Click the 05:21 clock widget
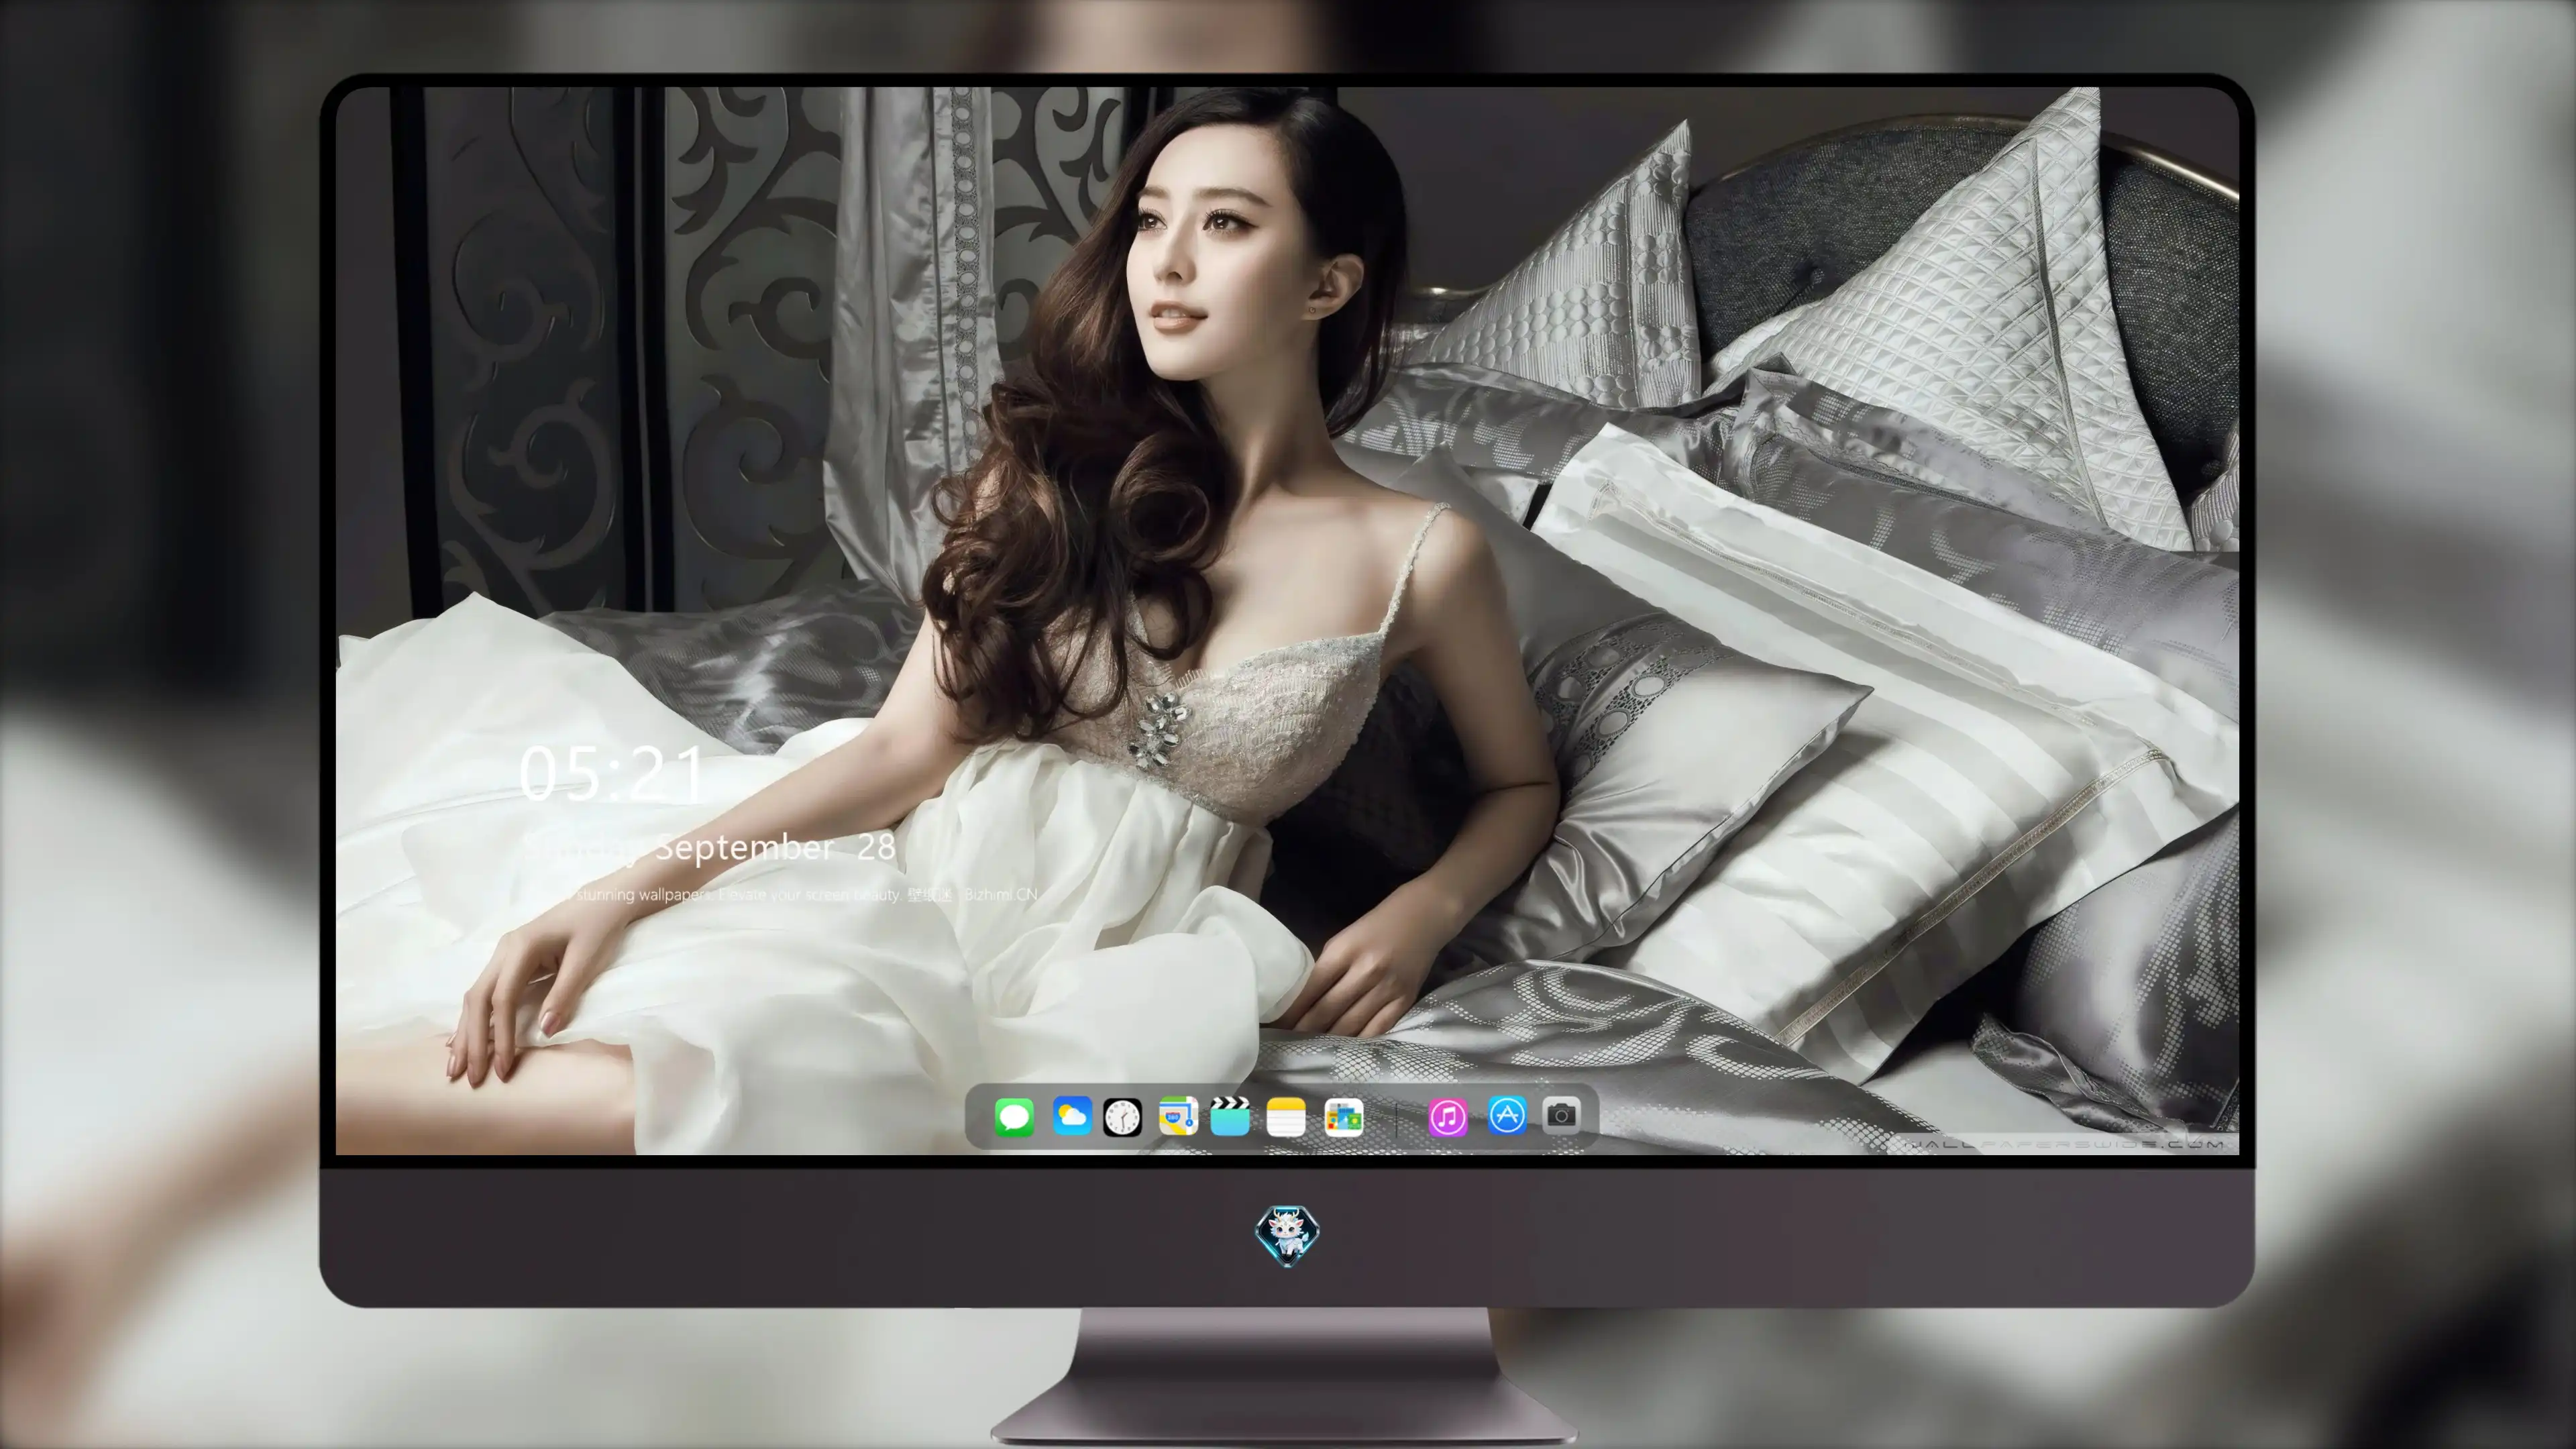Viewport: 2576px width, 1449px height. (612, 773)
